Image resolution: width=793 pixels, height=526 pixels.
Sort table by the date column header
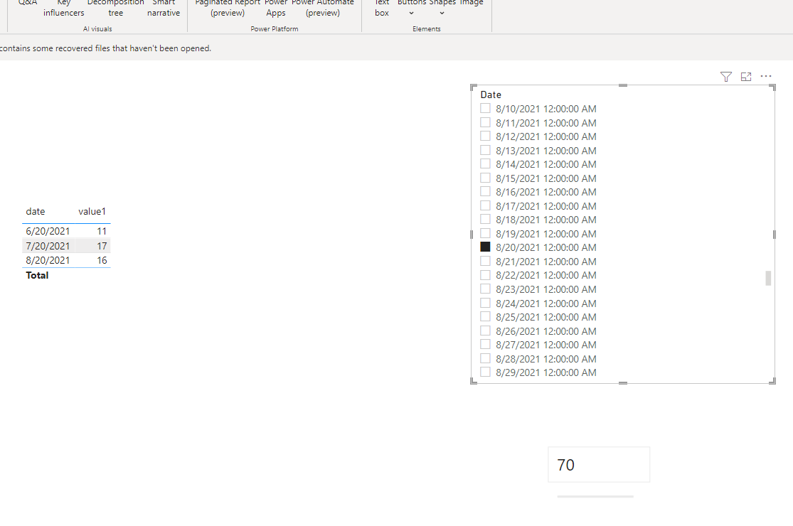(x=36, y=211)
